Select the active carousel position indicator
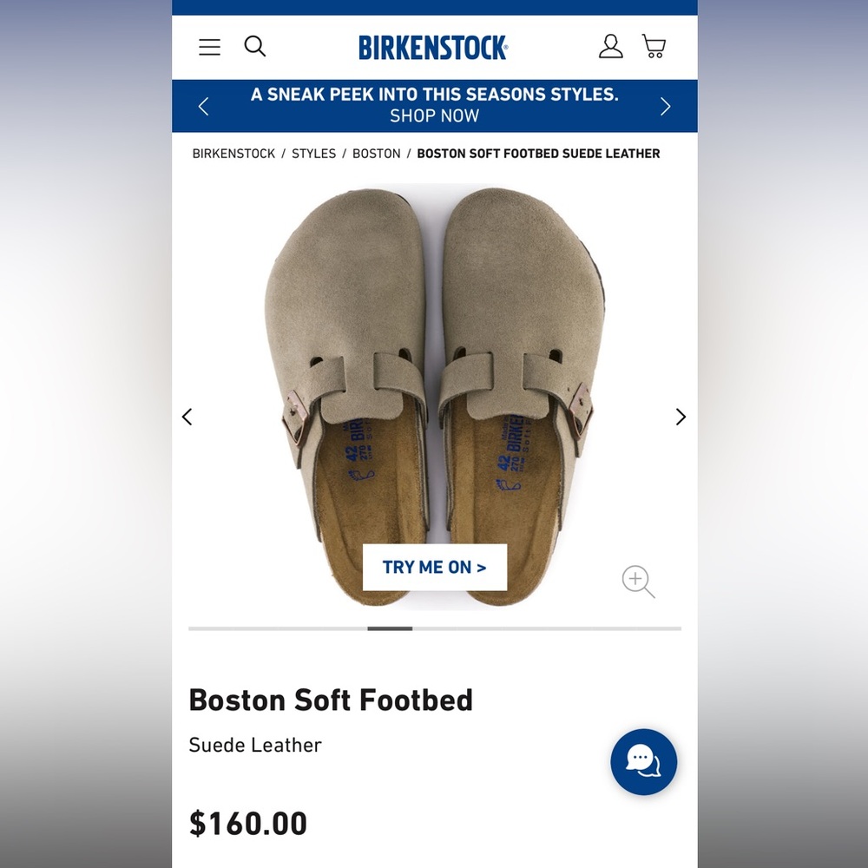Viewport: 868px width, 868px height. (389, 628)
